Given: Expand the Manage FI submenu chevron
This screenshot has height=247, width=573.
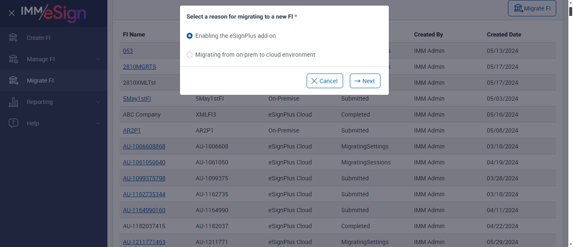Looking at the screenshot, I should point(98,59).
